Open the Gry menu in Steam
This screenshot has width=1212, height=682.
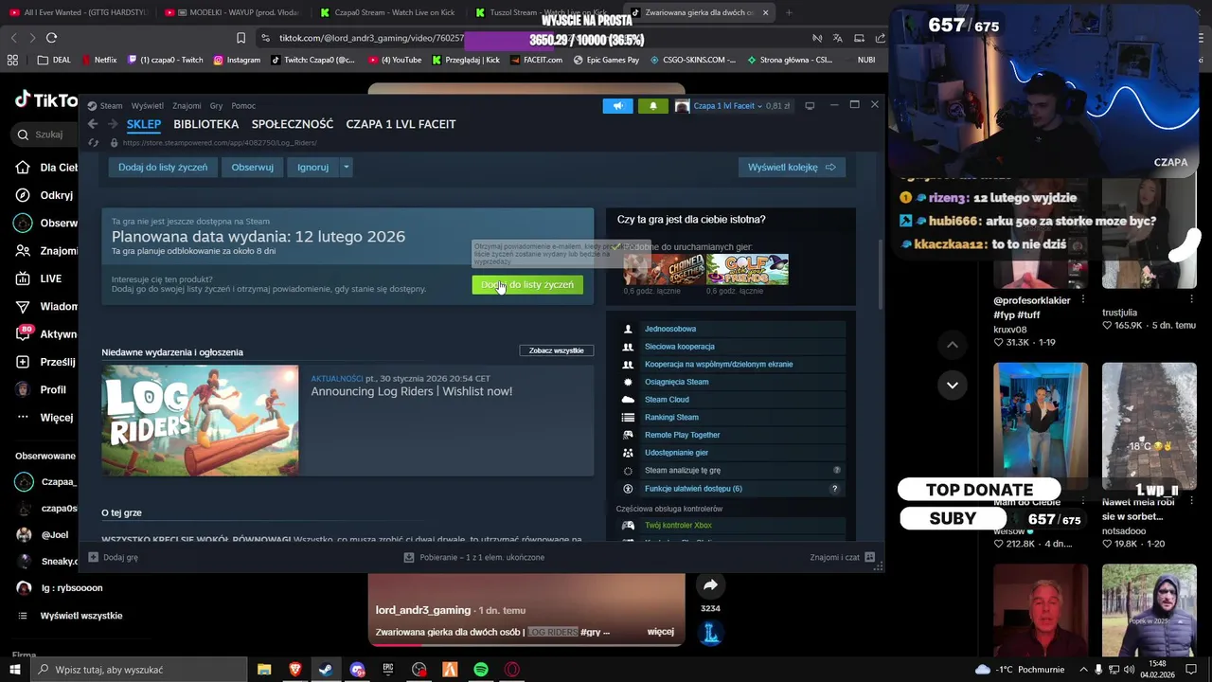216,106
